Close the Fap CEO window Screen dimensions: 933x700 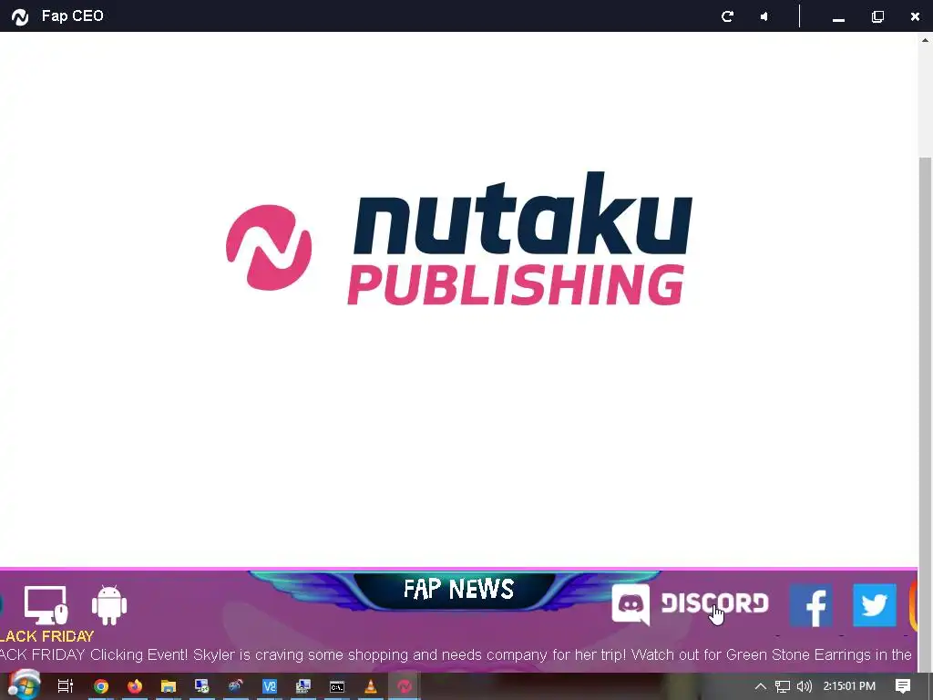point(915,16)
